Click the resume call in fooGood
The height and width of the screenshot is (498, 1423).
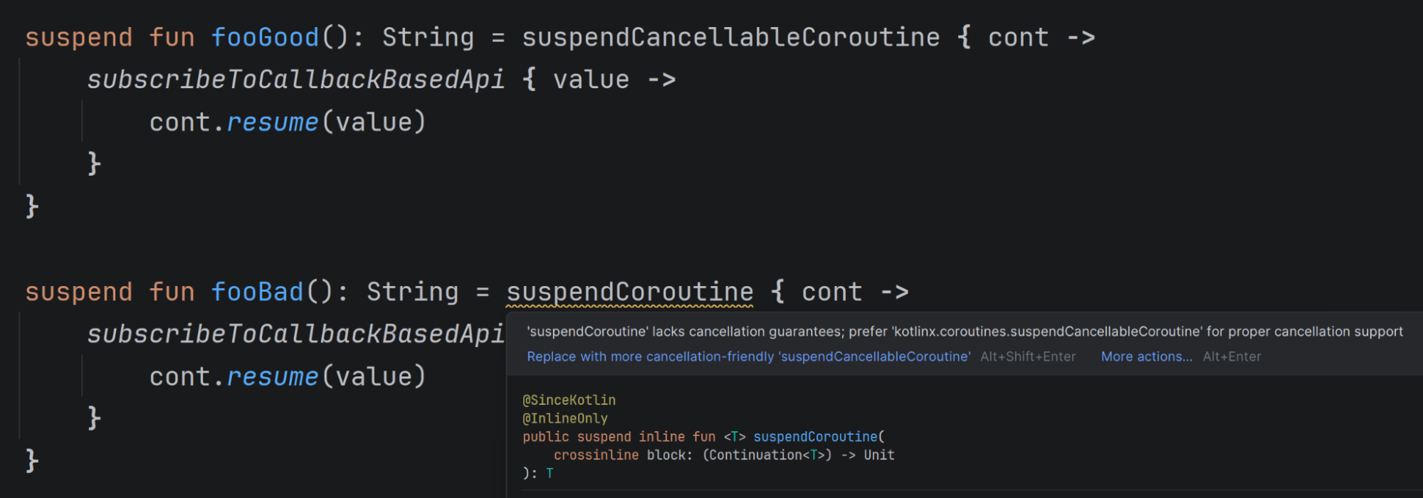[272, 122]
